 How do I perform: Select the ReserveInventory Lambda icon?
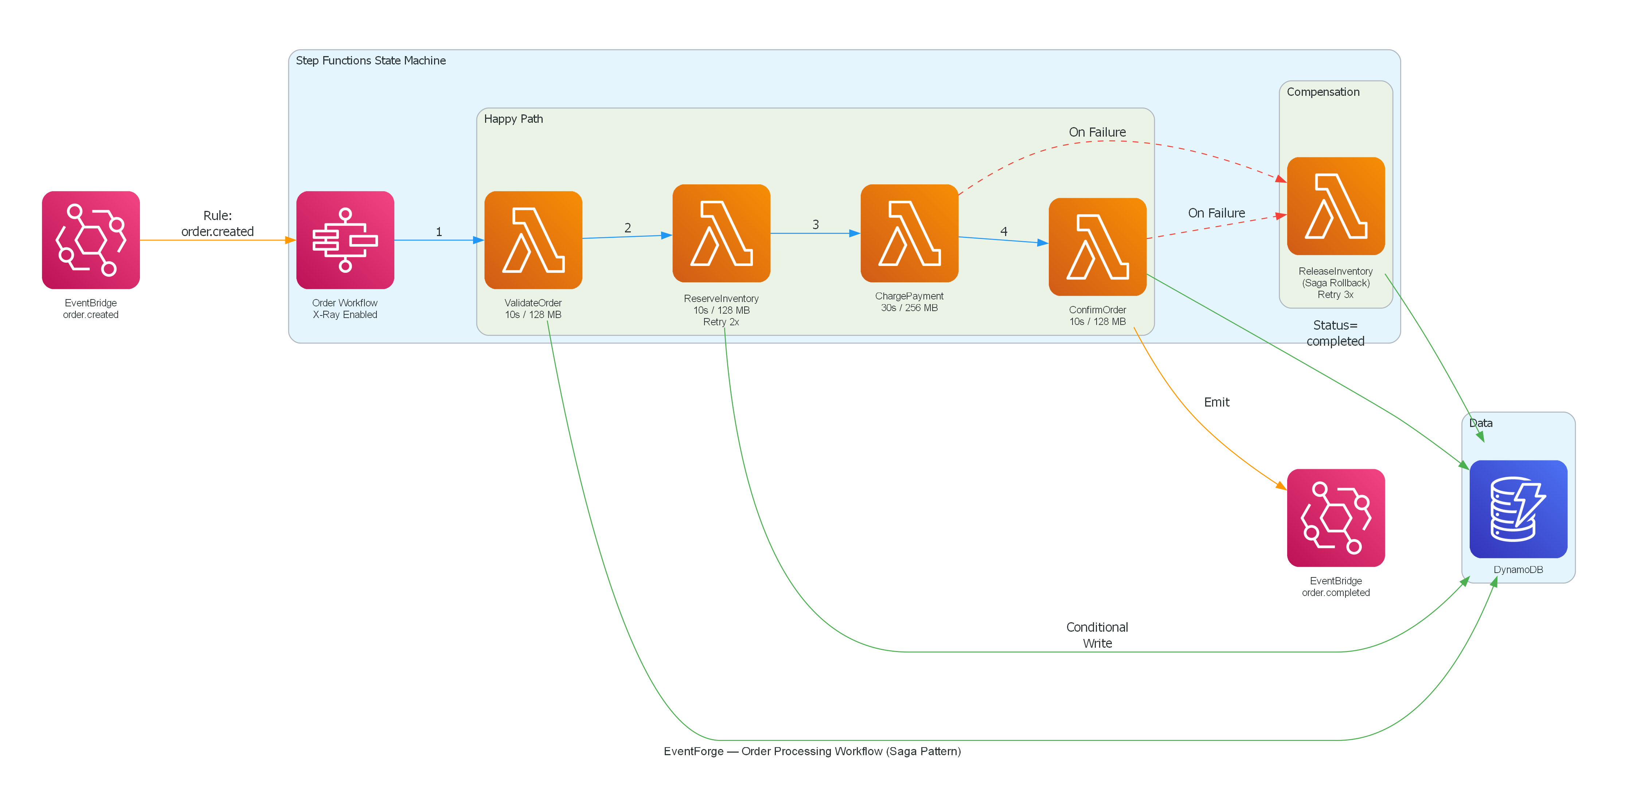coord(721,233)
